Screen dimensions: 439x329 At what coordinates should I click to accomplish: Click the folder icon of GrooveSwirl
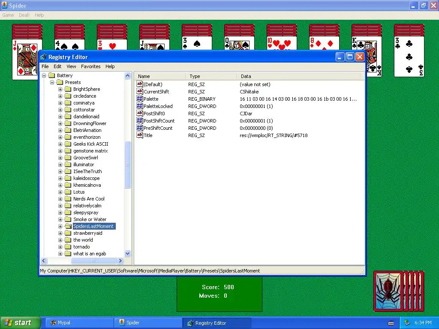[x=68, y=158]
